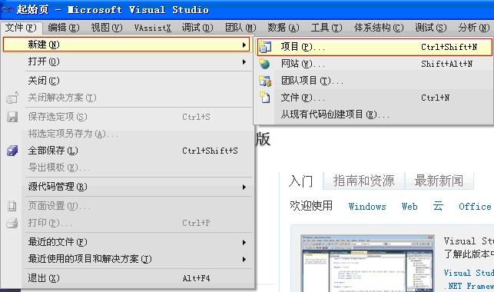Open the VAssistX menu

[x=152, y=28]
